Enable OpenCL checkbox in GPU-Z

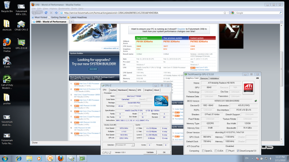pos(203,151)
